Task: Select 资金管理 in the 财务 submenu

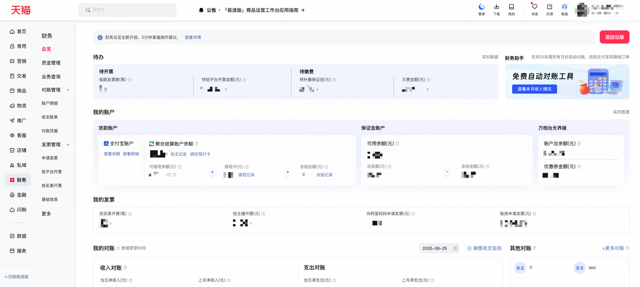Action: tap(51, 63)
